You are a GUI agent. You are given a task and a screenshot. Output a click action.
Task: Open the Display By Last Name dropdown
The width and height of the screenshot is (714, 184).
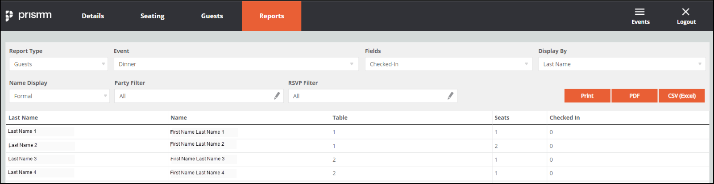click(622, 64)
